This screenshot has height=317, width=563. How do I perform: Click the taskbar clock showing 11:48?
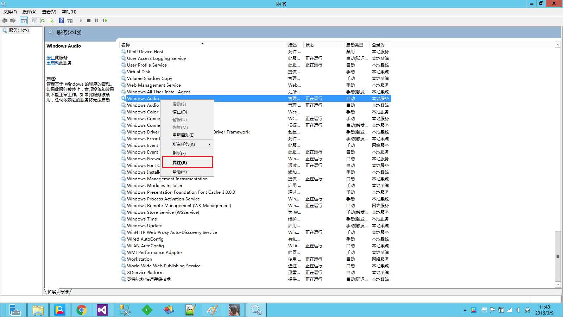pos(544,310)
